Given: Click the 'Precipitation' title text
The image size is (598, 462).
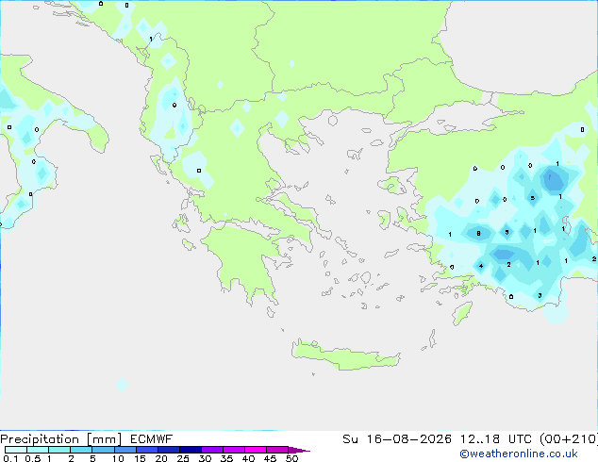Looking at the screenshot, I should pyautogui.click(x=40, y=439).
